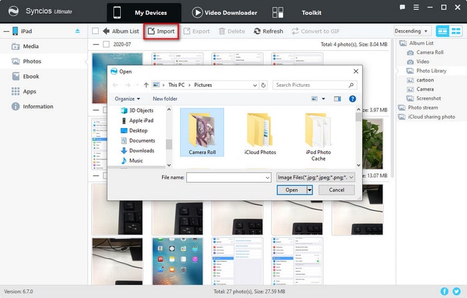Click the Syncios logo icon

(x=13, y=11)
